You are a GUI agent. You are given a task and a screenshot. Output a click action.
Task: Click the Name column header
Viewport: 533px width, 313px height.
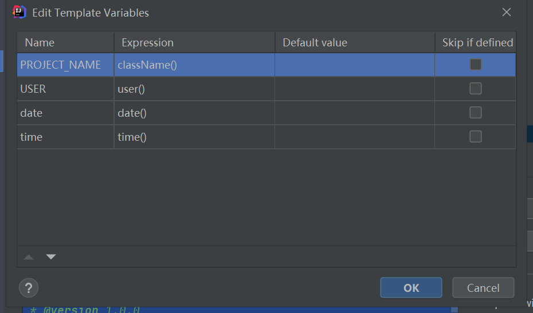65,42
